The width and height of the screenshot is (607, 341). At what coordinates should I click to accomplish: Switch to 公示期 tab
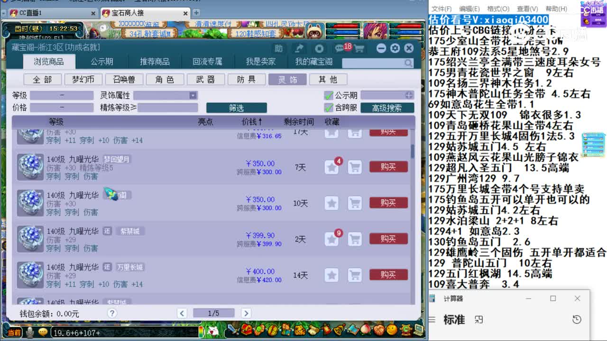pyautogui.click(x=102, y=62)
